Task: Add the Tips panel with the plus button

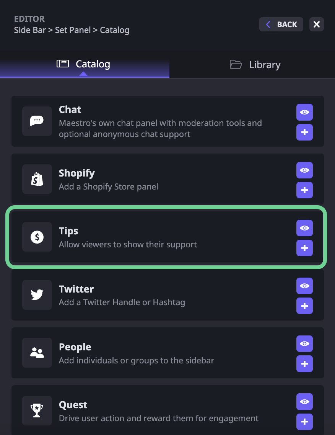Action: tap(304, 248)
